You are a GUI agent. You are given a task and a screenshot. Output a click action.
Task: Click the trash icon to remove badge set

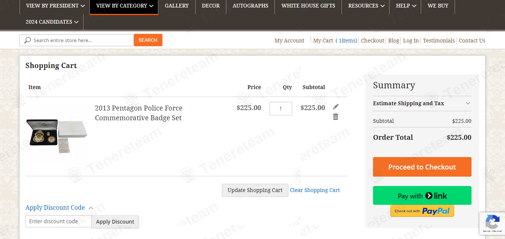click(x=335, y=117)
